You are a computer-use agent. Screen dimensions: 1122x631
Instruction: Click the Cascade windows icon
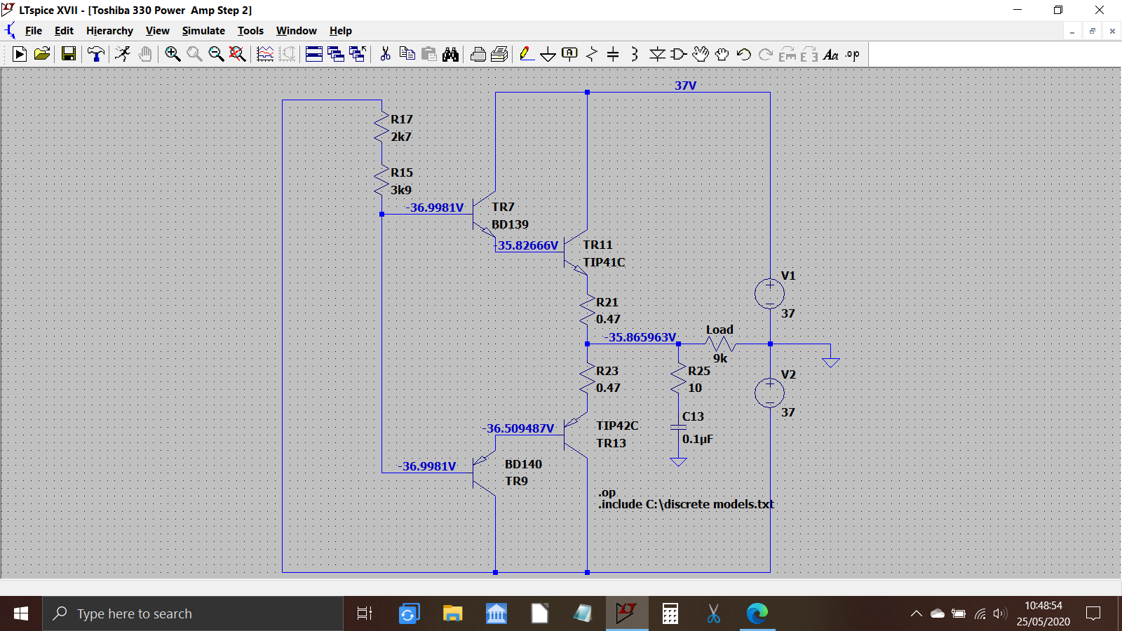point(336,54)
